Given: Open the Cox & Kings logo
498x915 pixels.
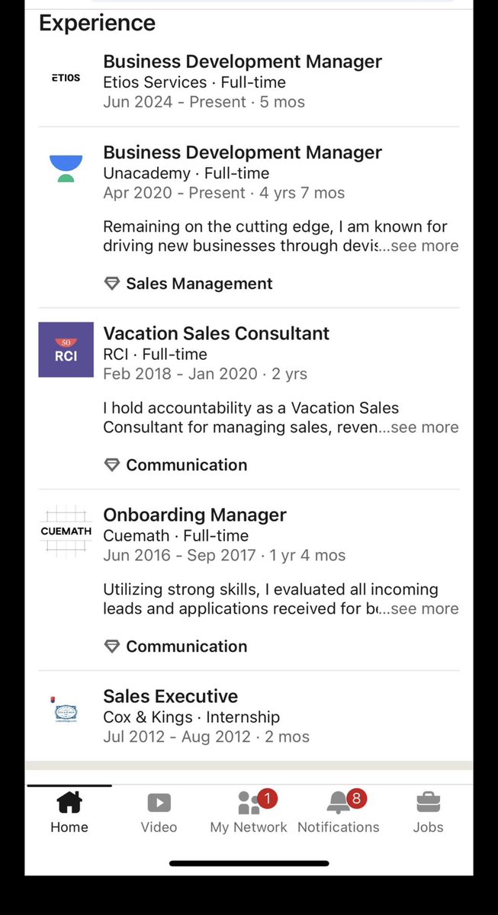Looking at the screenshot, I should [66, 711].
